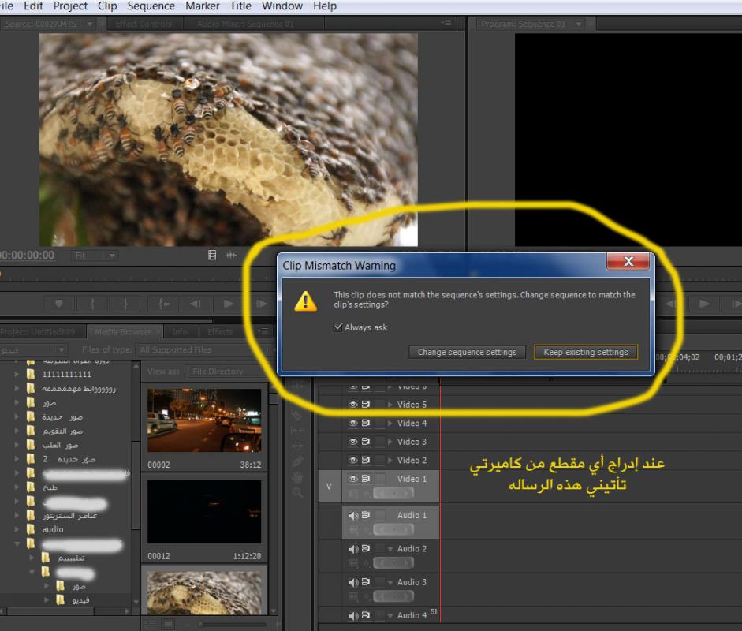This screenshot has height=631, width=742.
Task: Open the Window menu
Action: 282,6
